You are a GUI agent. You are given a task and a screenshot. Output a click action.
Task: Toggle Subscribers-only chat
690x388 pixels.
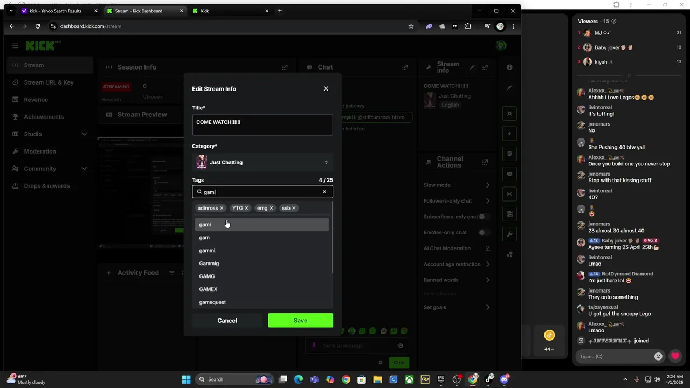[484, 217]
